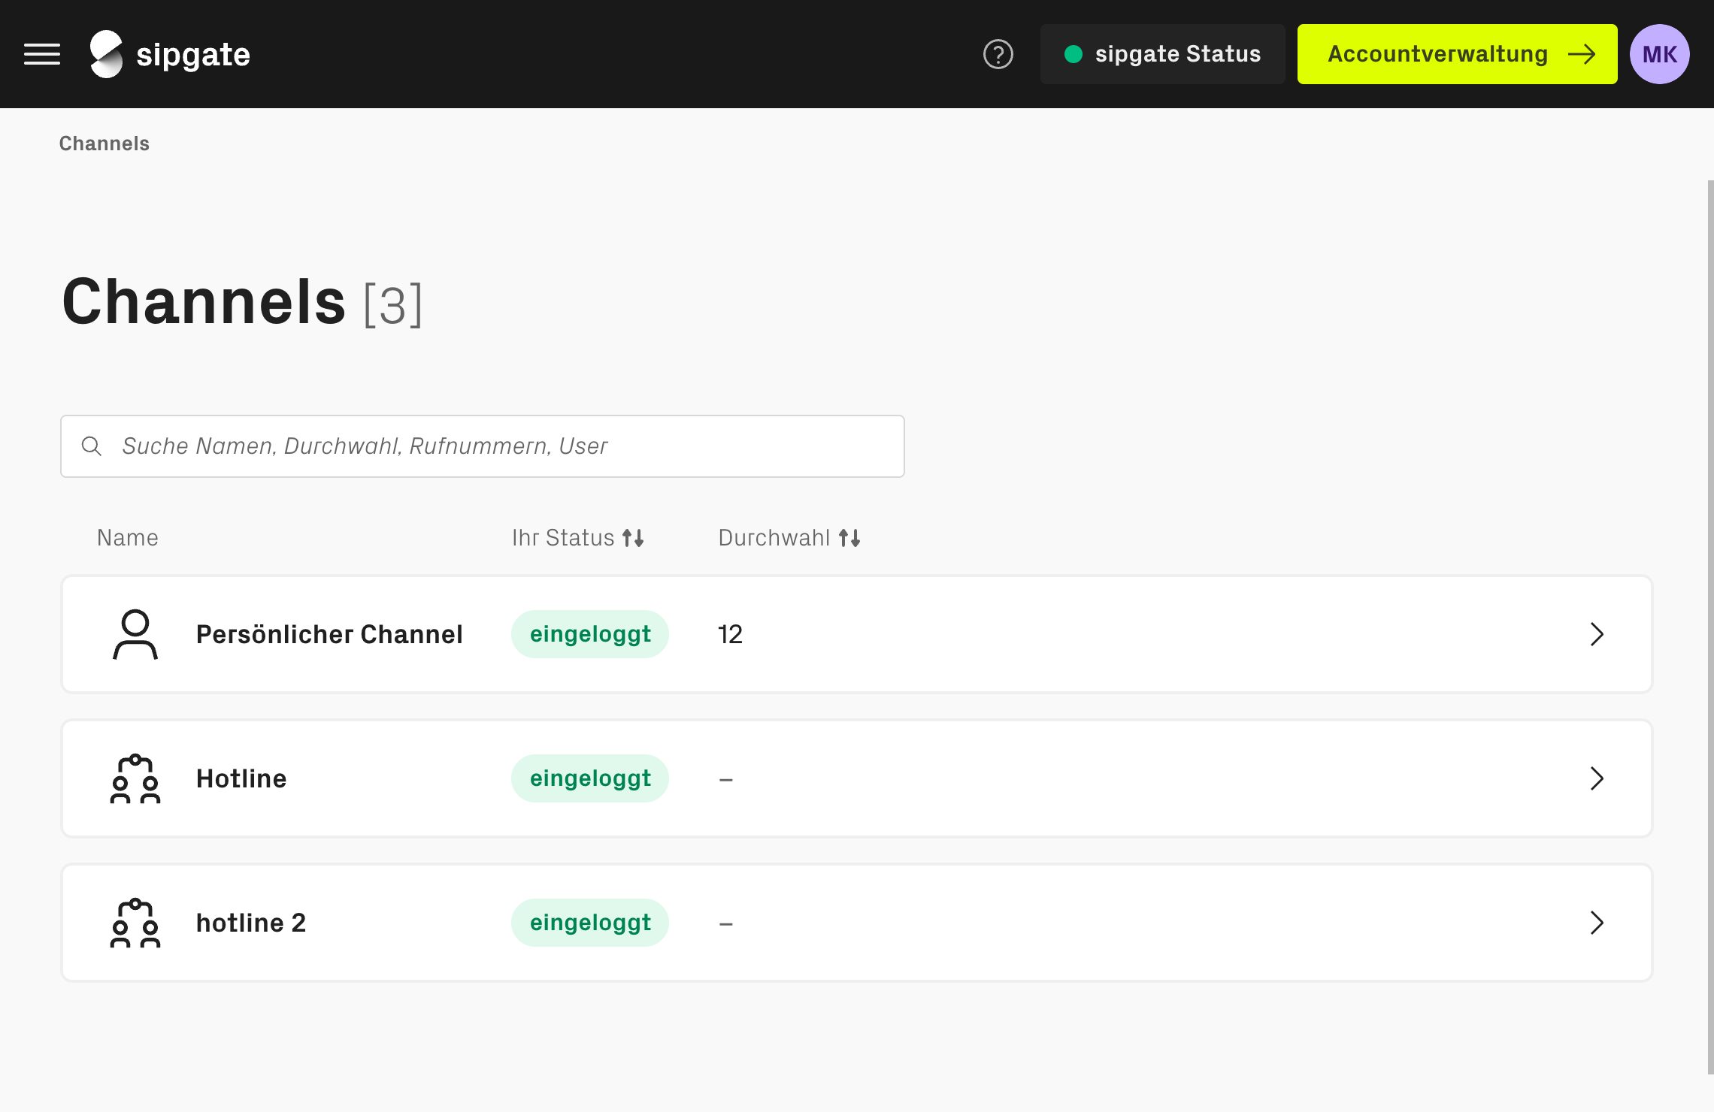Click the eingeloggt badge for Persönlicher Channel
Screen dimensions: 1714x1112
tap(590, 634)
